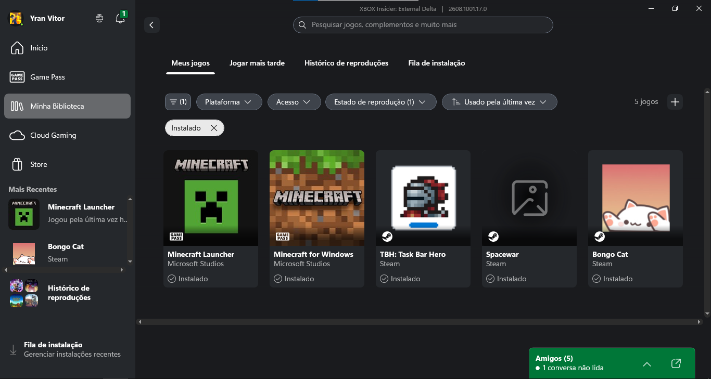The height and width of the screenshot is (379, 711).
Task: Click the Steam badge on Bongo Cat card
Action: tap(600, 237)
